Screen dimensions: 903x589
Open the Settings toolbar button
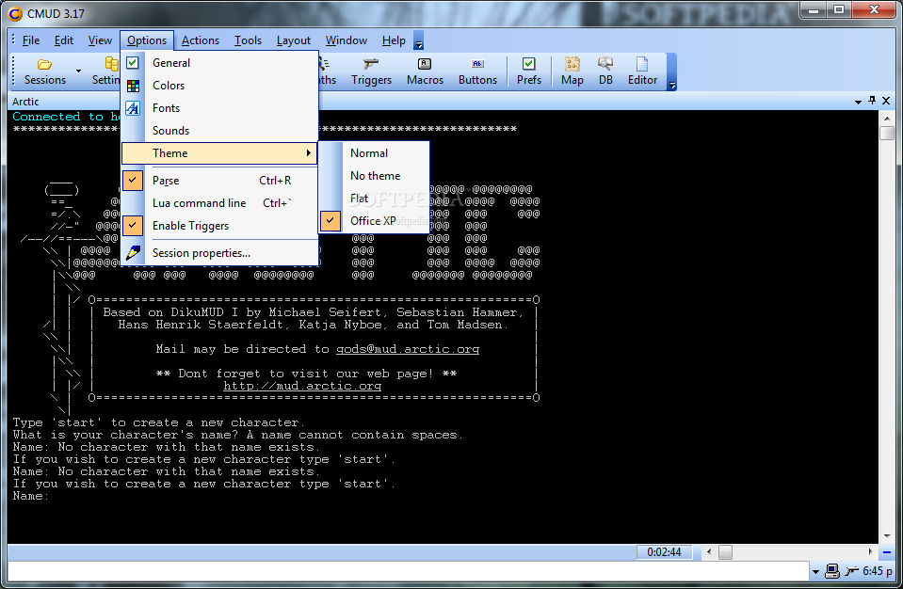pyautogui.click(x=106, y=72)
